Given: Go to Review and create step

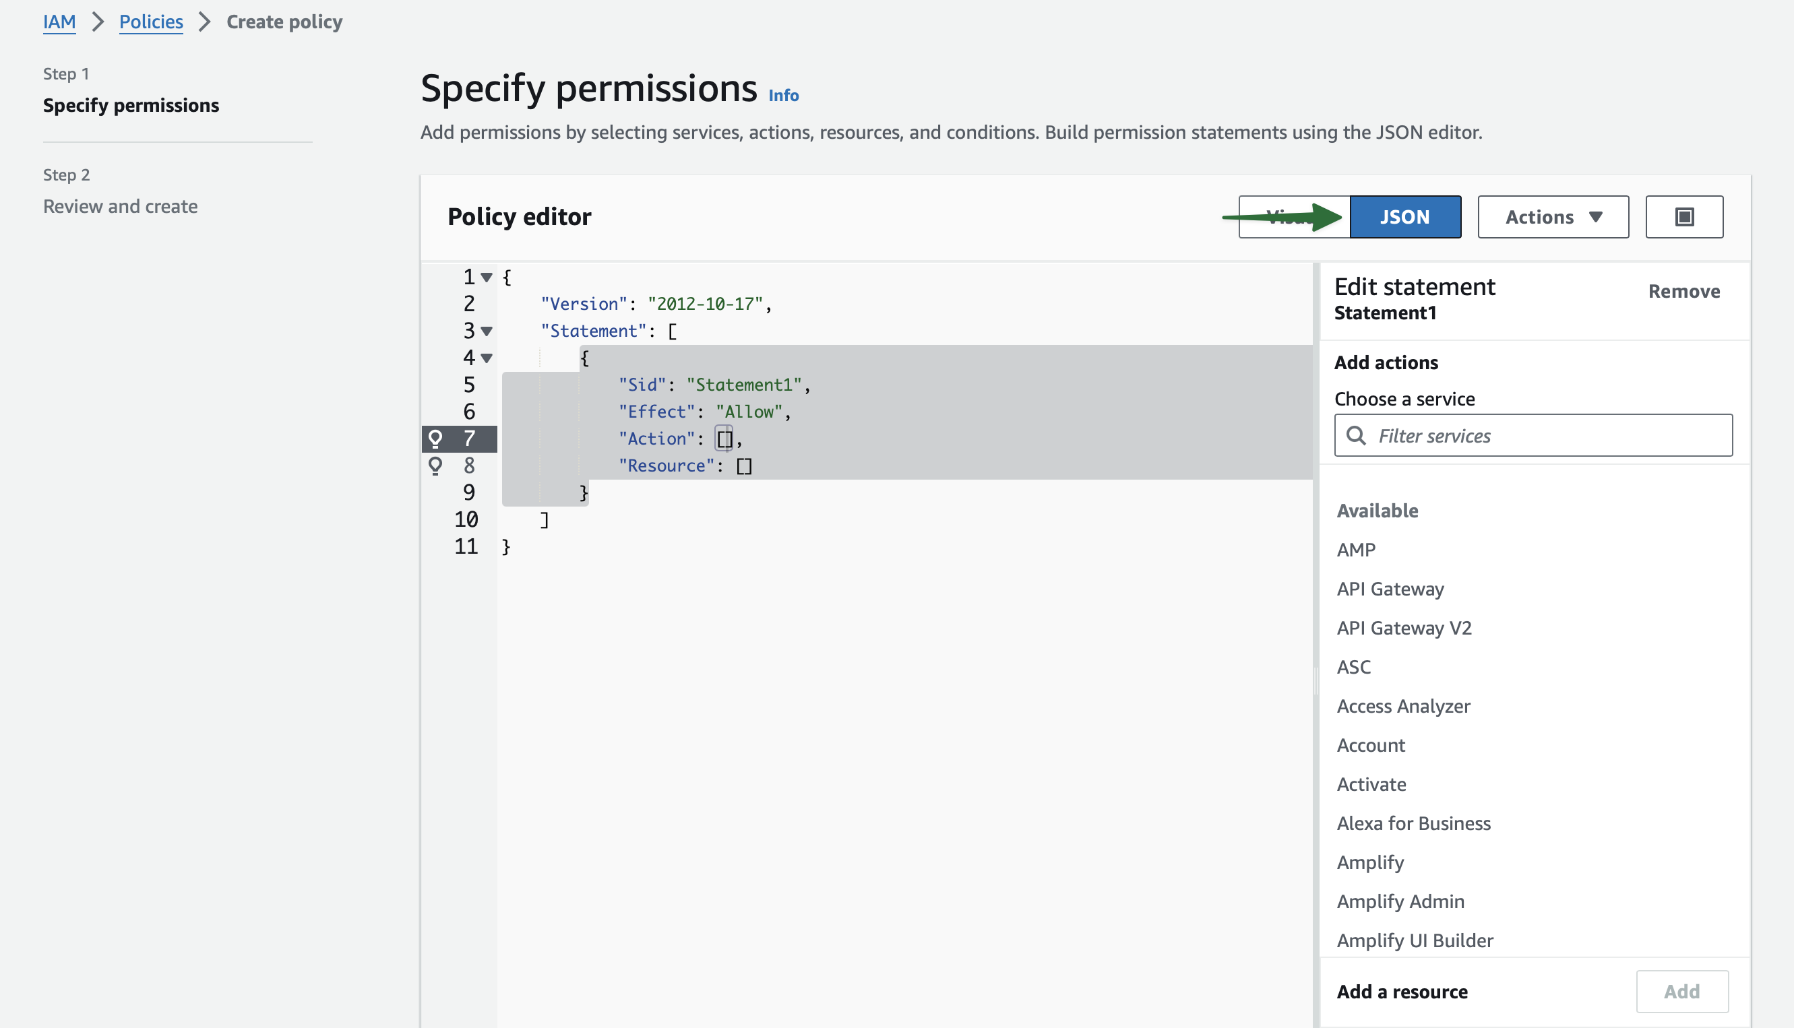Looking at the screenshot, I should 120,206.
